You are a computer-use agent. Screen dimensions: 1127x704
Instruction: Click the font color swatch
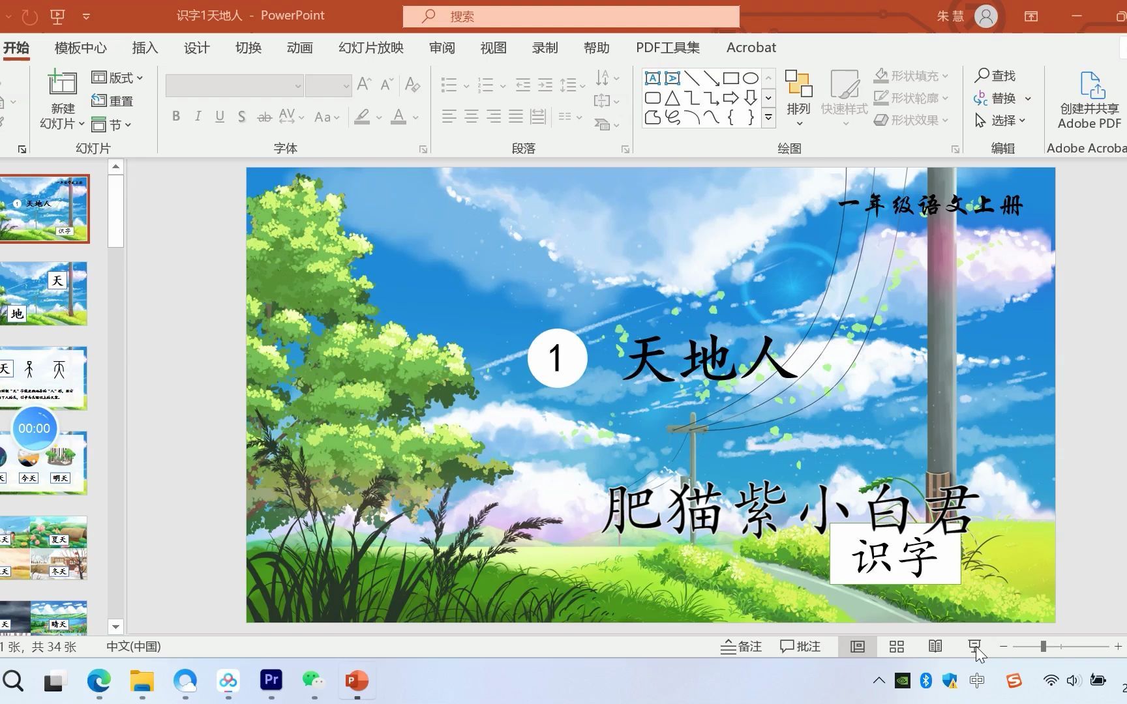point(398,117)
